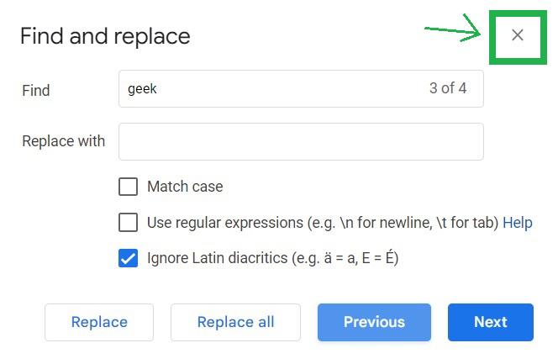The image size is (558, 364).
Task: Click the 'Replace with' field label
Action: click(64, 141)
